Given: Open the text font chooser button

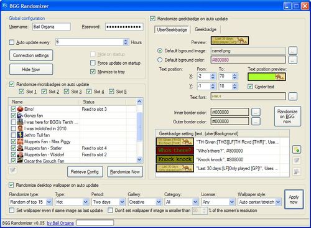Looking at the screenshot, I should pyautogui.click(x=292, y=97).
